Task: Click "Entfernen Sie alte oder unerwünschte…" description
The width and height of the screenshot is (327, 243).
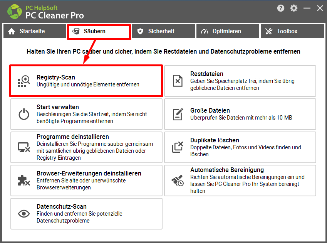Action: (x=81, y=184)
